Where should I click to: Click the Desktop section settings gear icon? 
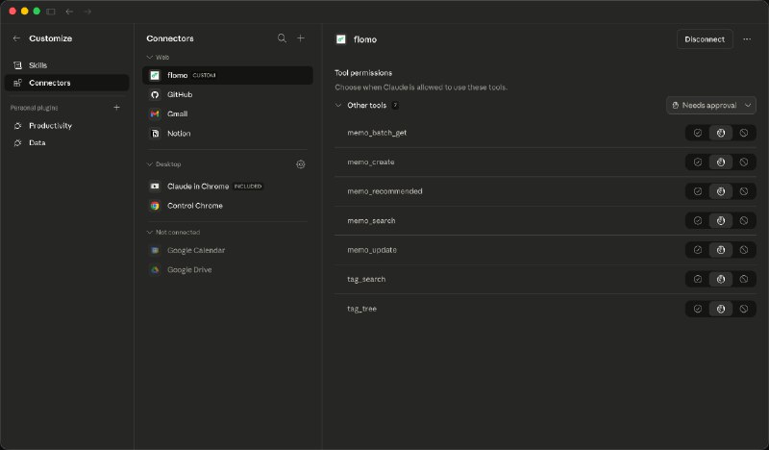301,164
